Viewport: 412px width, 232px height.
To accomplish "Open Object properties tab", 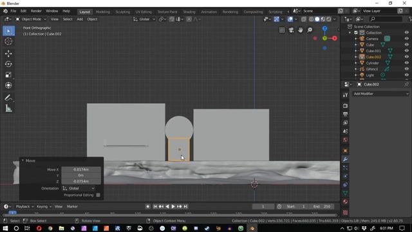I will (345, 151).
